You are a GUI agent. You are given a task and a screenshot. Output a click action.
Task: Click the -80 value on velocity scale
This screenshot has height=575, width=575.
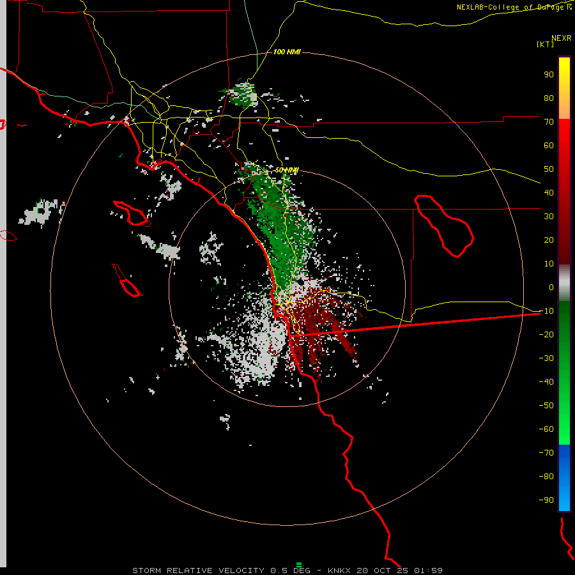click(546, 477)
